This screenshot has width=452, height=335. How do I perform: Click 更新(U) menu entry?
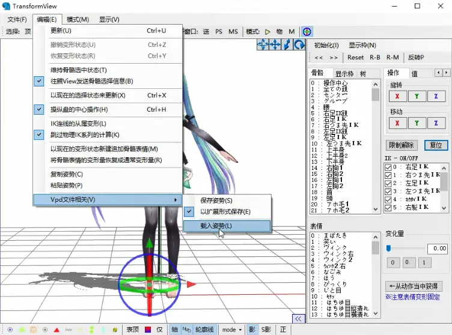[108, 31]
